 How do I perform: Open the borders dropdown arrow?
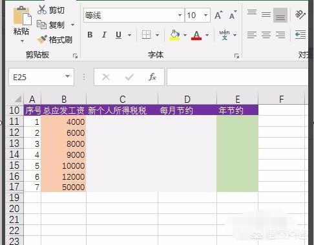[x=157, y=35]
